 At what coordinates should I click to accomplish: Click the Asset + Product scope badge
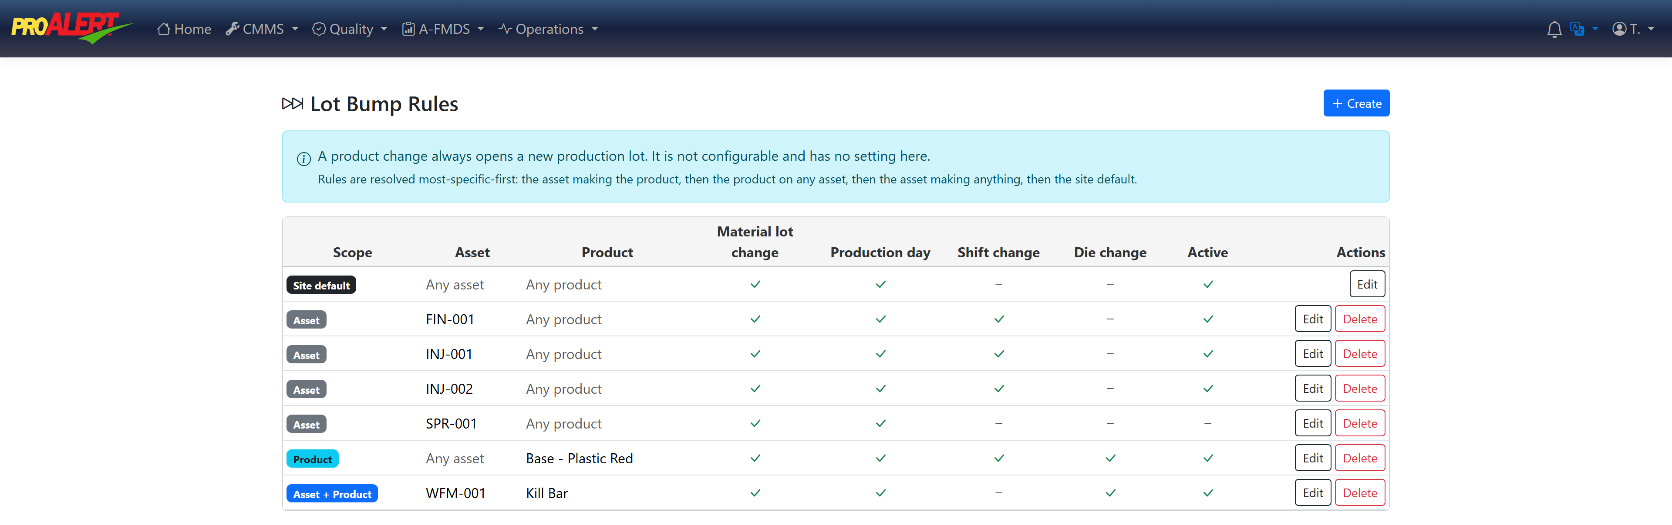click(332, 494)
